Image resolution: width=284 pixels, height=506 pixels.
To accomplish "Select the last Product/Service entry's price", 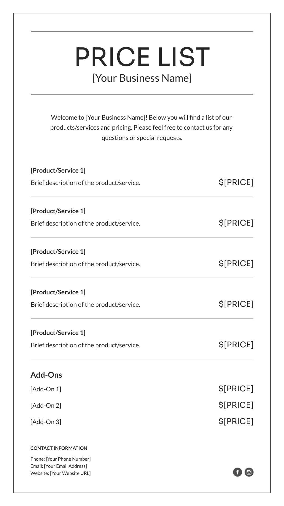I will [236, 344].
